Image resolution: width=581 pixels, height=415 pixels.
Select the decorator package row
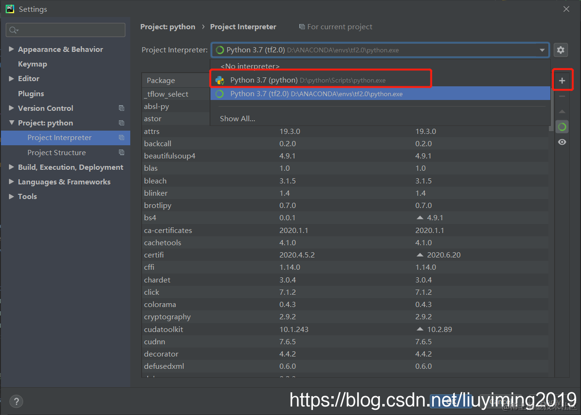(345, 354)
